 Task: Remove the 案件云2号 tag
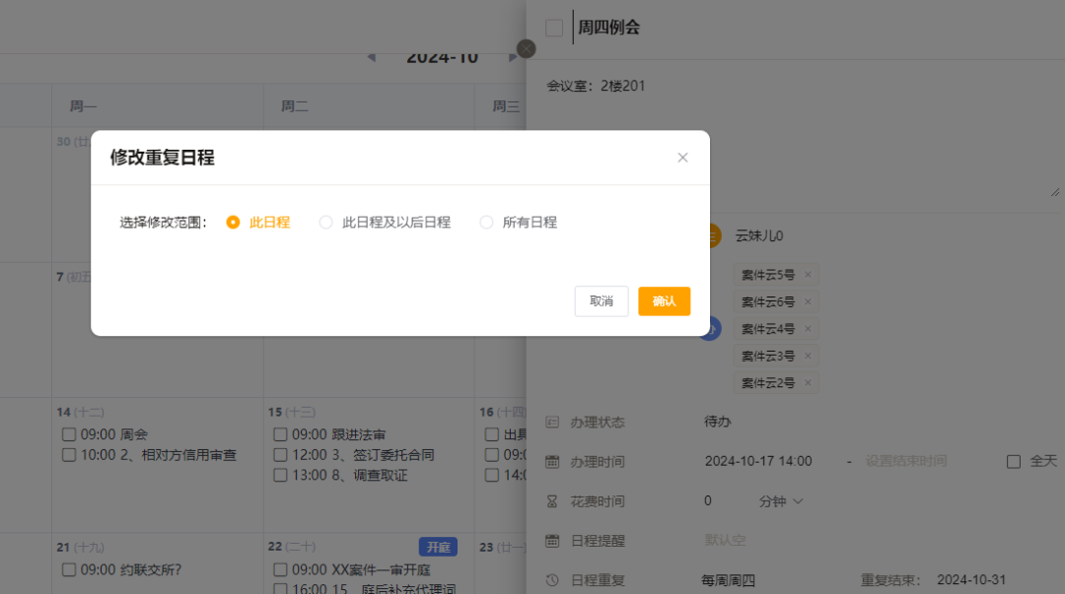tap(808, 383)
